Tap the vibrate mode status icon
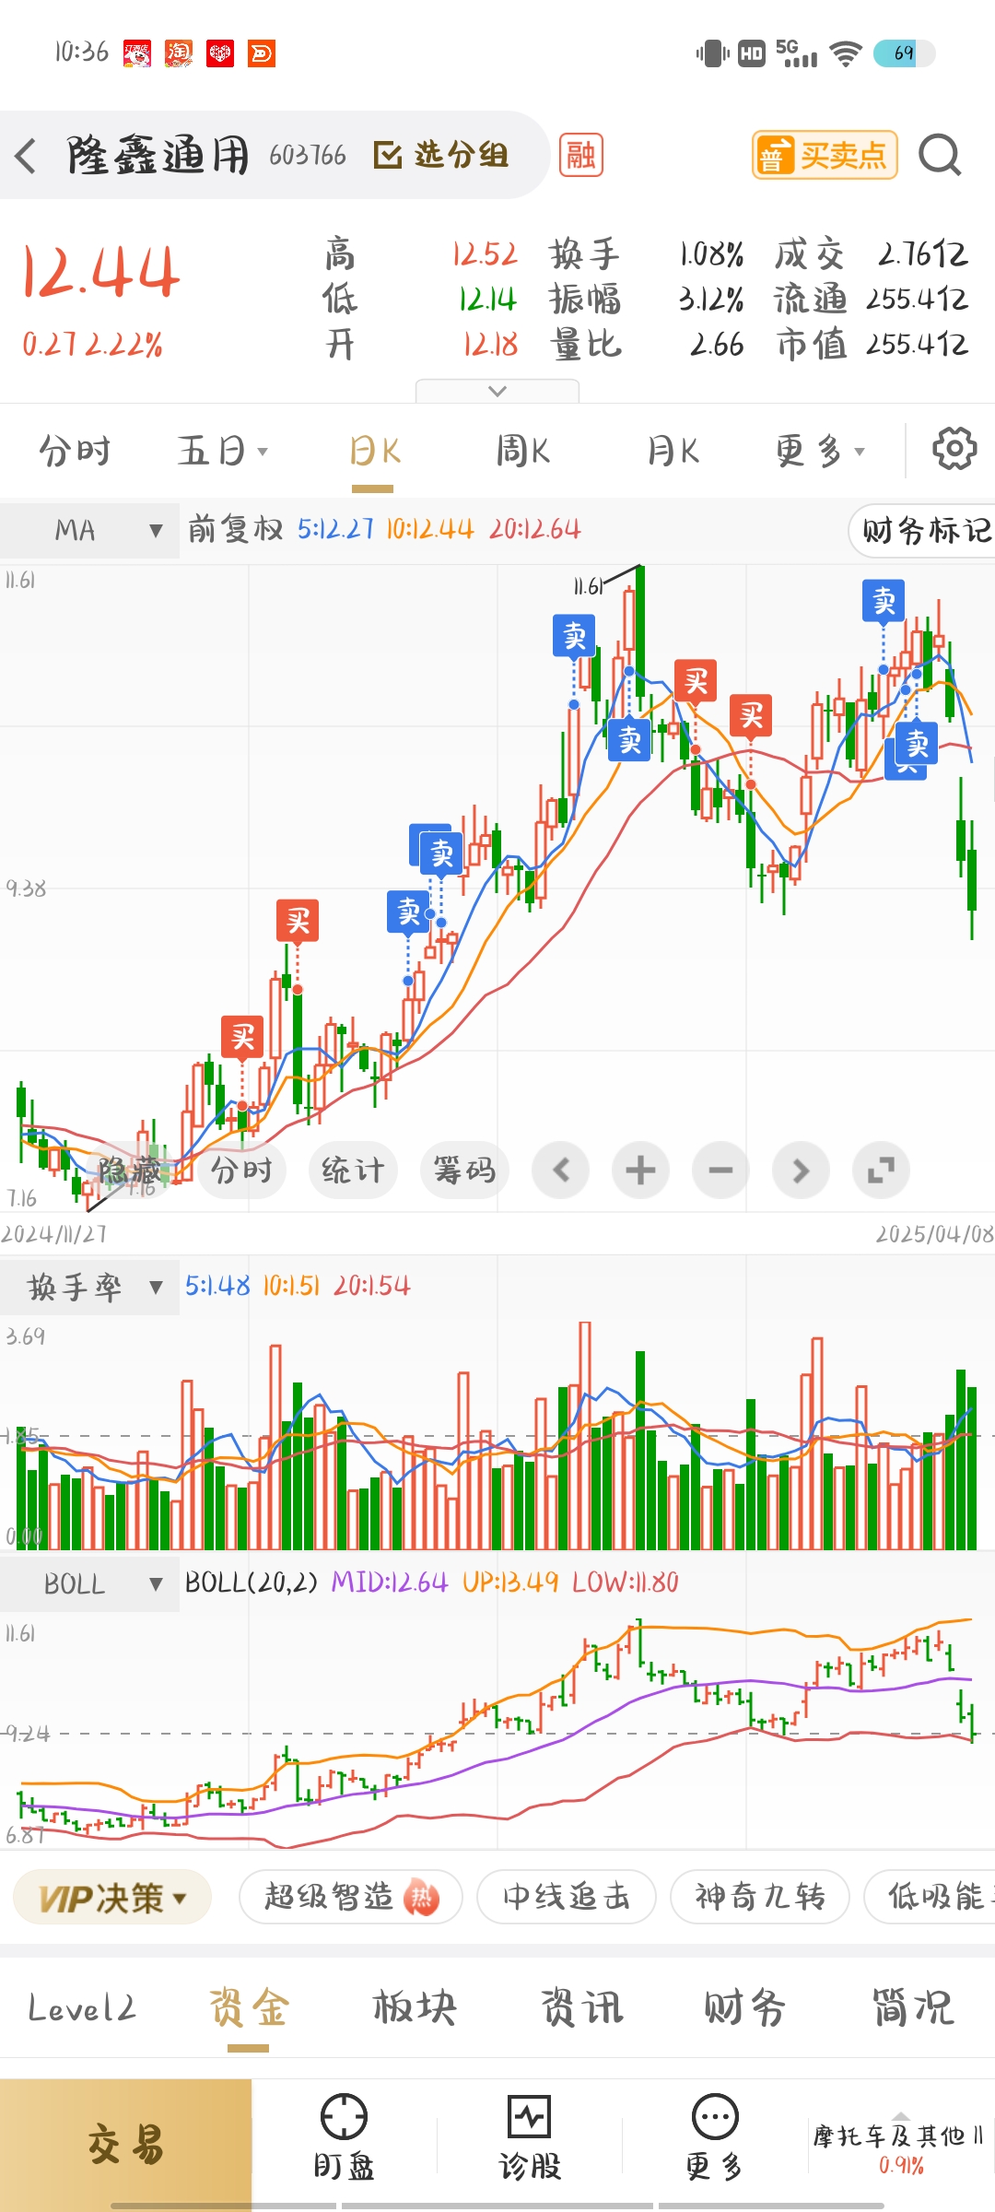The height and width of the screenshot is (2212, 995). (x=712, y=53)
